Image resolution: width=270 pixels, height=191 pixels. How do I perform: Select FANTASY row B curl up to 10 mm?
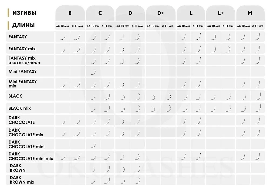coord(63,37)
